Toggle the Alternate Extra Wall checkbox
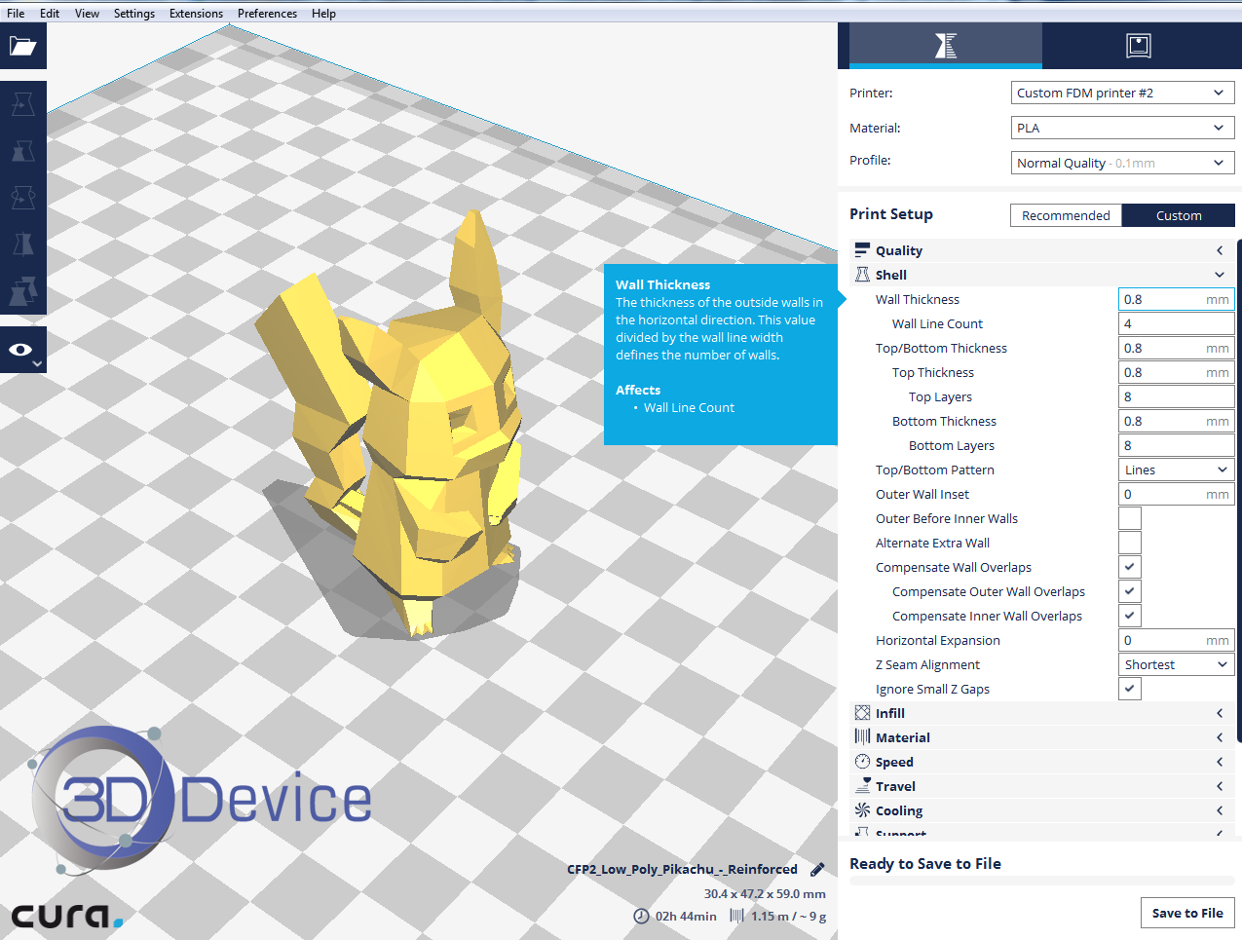Screen dimensions: 1242x940 tap(1129, 543)
